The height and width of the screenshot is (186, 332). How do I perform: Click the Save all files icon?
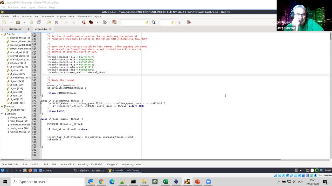point(39,22)
